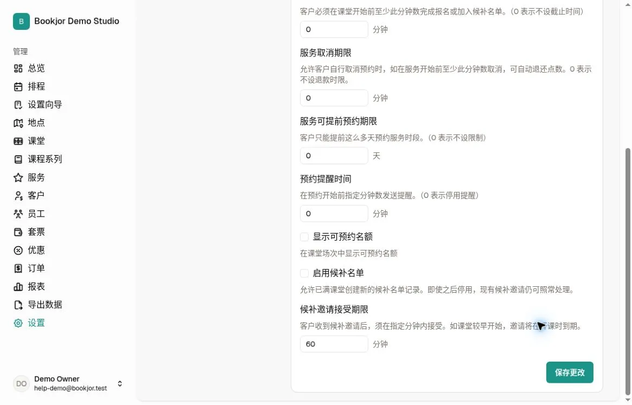Click the Bookjor Demo Studio logo icon
Viewport: 632px width, 405px height.
pos(21,21)
